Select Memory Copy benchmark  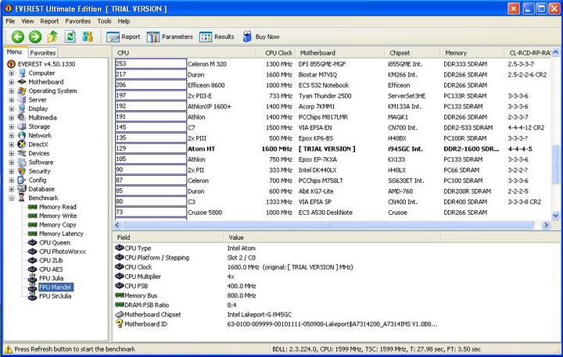click(57, 225)
